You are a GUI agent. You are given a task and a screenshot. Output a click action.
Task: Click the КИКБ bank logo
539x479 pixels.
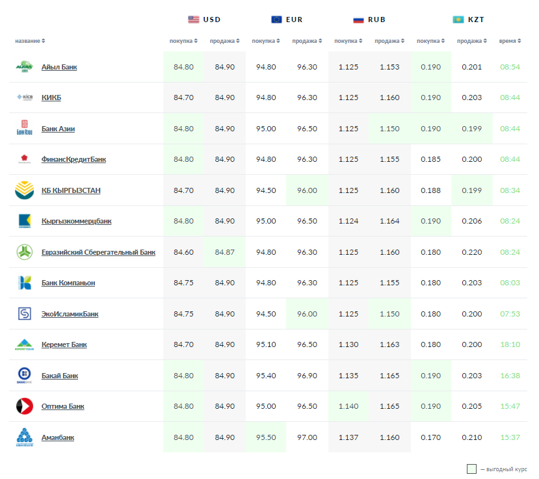click(x=24, y=97)
